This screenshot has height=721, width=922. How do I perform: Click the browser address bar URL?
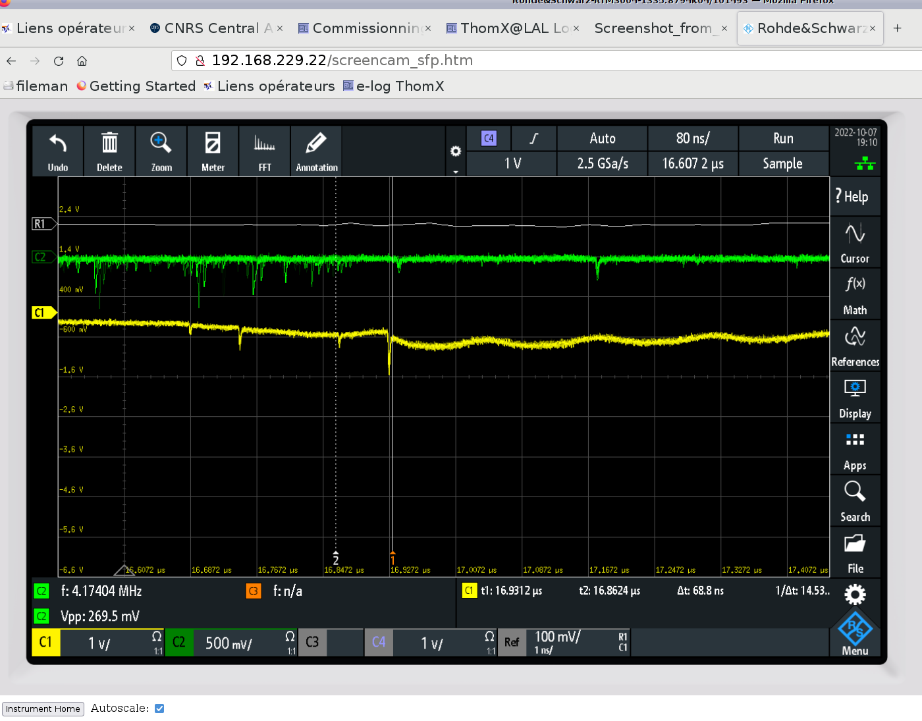(x=342, y=61)
